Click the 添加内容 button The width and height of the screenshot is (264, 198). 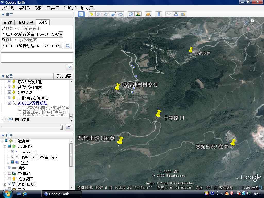63,76
